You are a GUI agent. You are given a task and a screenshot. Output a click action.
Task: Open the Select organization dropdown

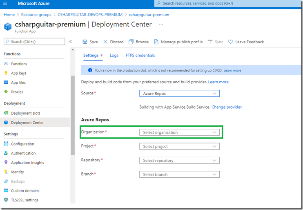click(x=179, y=132)
